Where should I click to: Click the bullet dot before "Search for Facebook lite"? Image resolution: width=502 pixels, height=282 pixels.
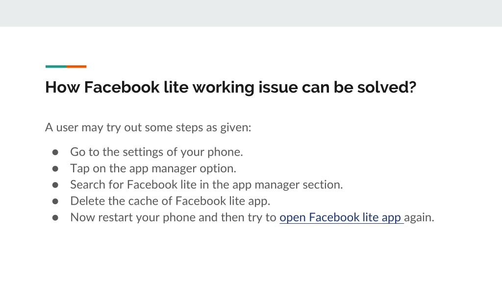click(55, 185)
